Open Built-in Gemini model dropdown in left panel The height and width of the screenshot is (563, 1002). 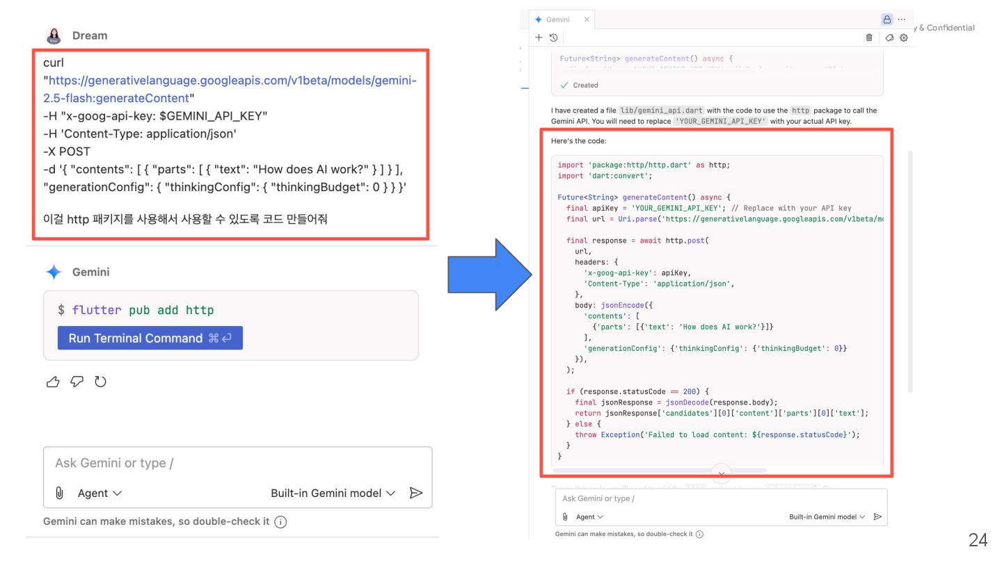point(333,493)
